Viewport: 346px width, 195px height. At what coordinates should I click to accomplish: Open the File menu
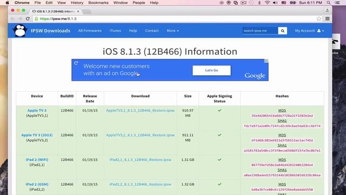(37, 3)
